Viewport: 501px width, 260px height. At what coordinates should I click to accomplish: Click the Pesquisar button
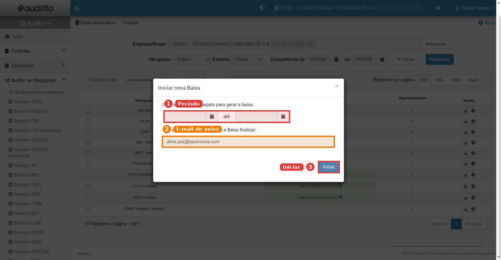point(439,60)
